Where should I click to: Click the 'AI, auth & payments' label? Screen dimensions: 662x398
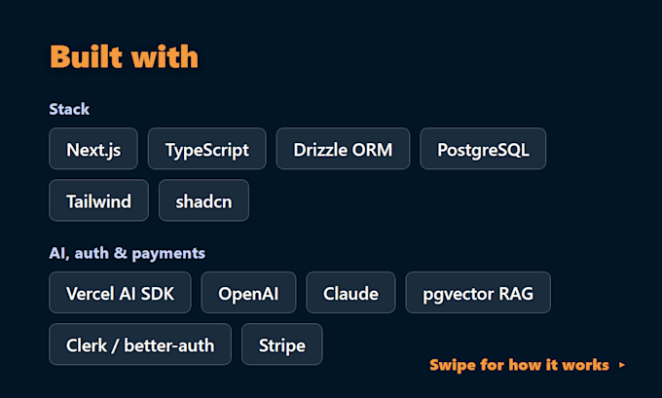point(128,253)
